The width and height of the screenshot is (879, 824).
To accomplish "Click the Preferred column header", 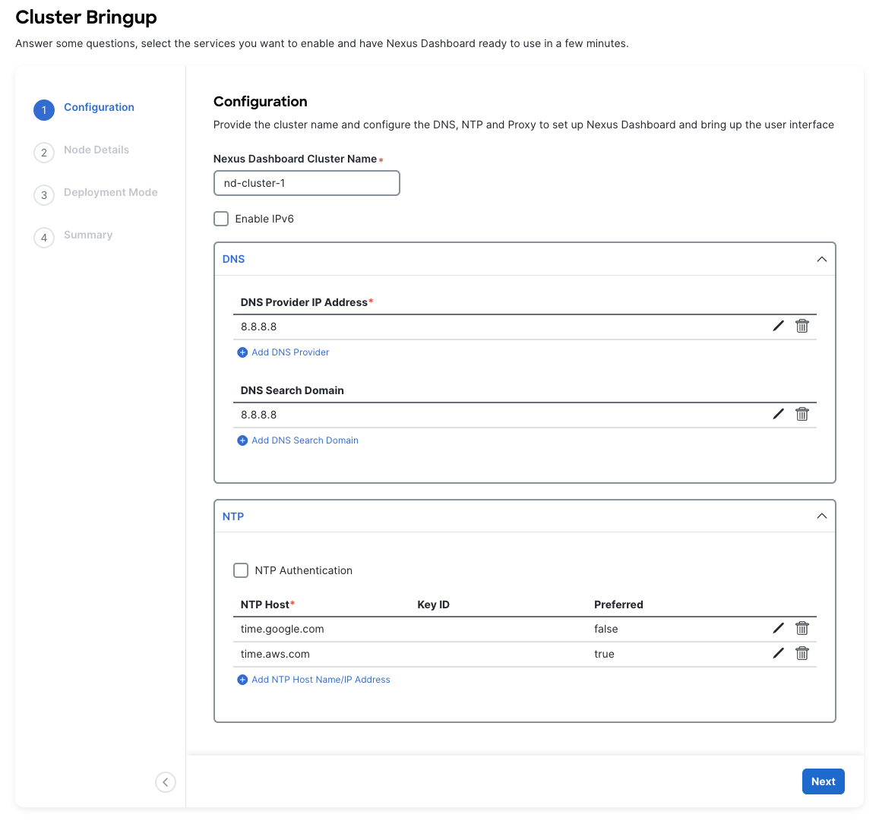I will [x=618, y=605].
